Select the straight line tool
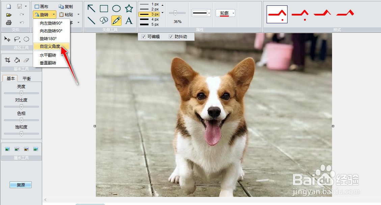381x205 pixels. point(91,21)
